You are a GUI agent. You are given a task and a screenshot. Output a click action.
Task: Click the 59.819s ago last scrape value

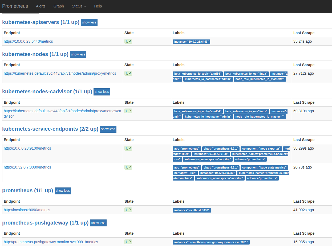pos(303,111)
